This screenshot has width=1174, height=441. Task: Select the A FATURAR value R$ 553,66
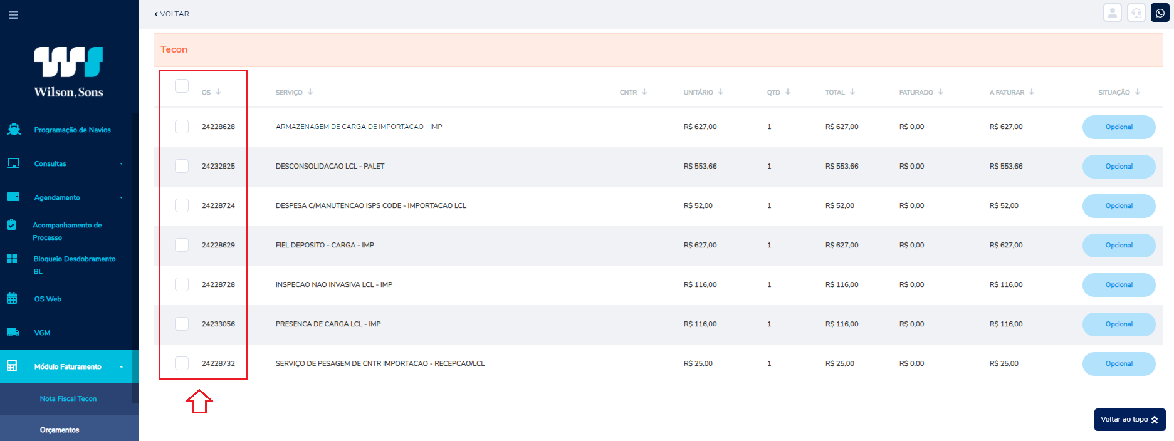(1006, 166)
